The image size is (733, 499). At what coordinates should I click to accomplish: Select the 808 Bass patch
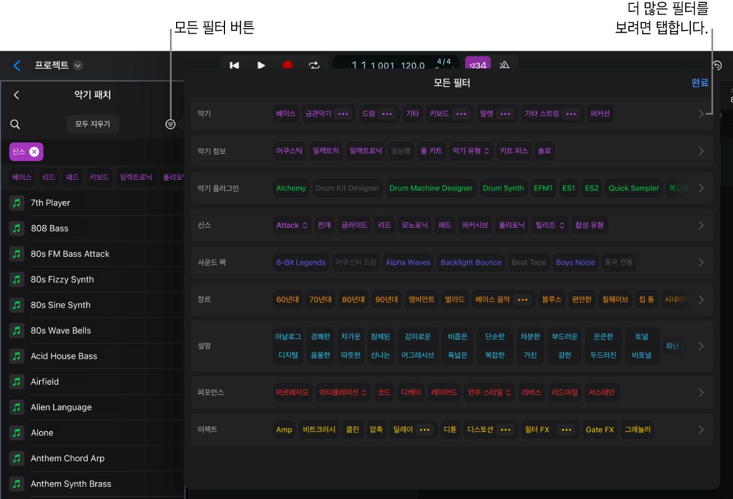click(x=50, y=228)
